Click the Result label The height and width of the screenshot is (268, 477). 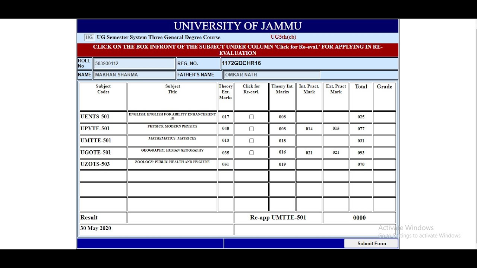(x=89, y=217)
